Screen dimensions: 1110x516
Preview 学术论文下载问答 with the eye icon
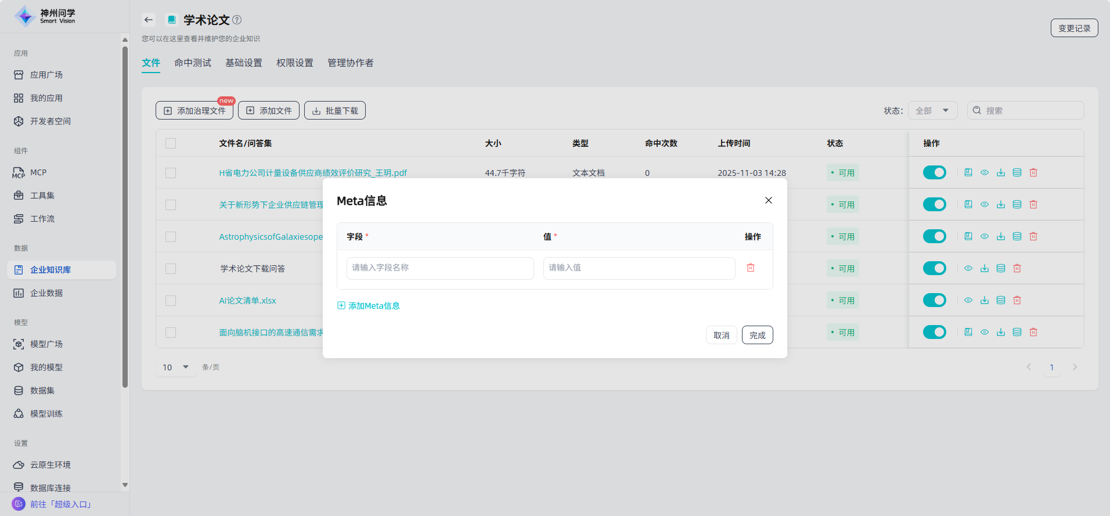[x=968, y=268]
